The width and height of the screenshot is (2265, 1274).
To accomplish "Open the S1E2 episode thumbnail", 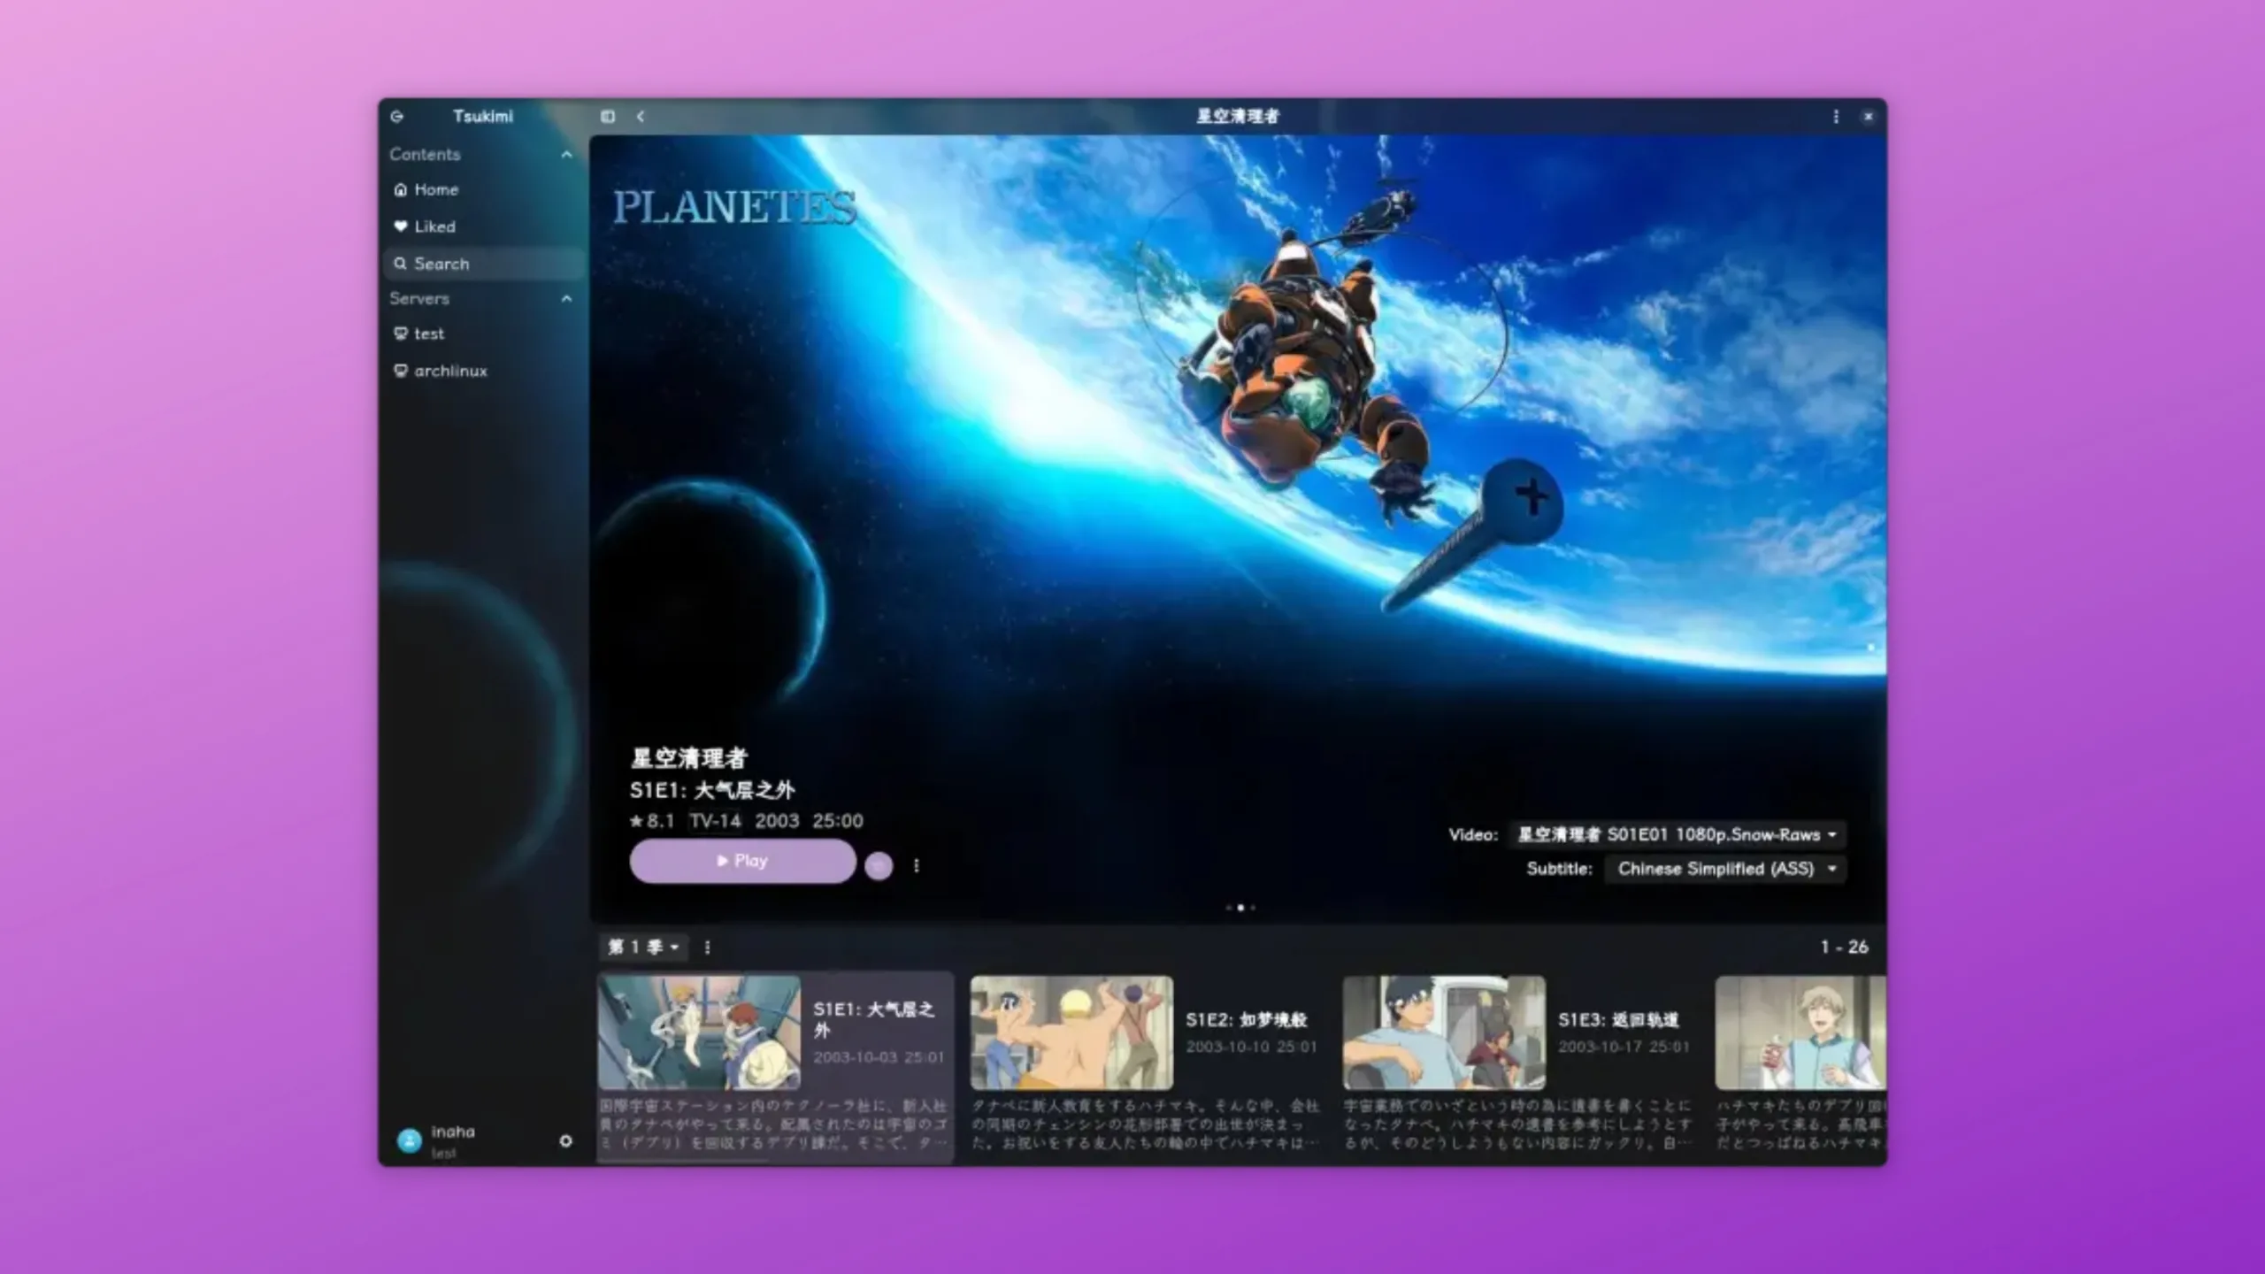I will (1071, 1032).
